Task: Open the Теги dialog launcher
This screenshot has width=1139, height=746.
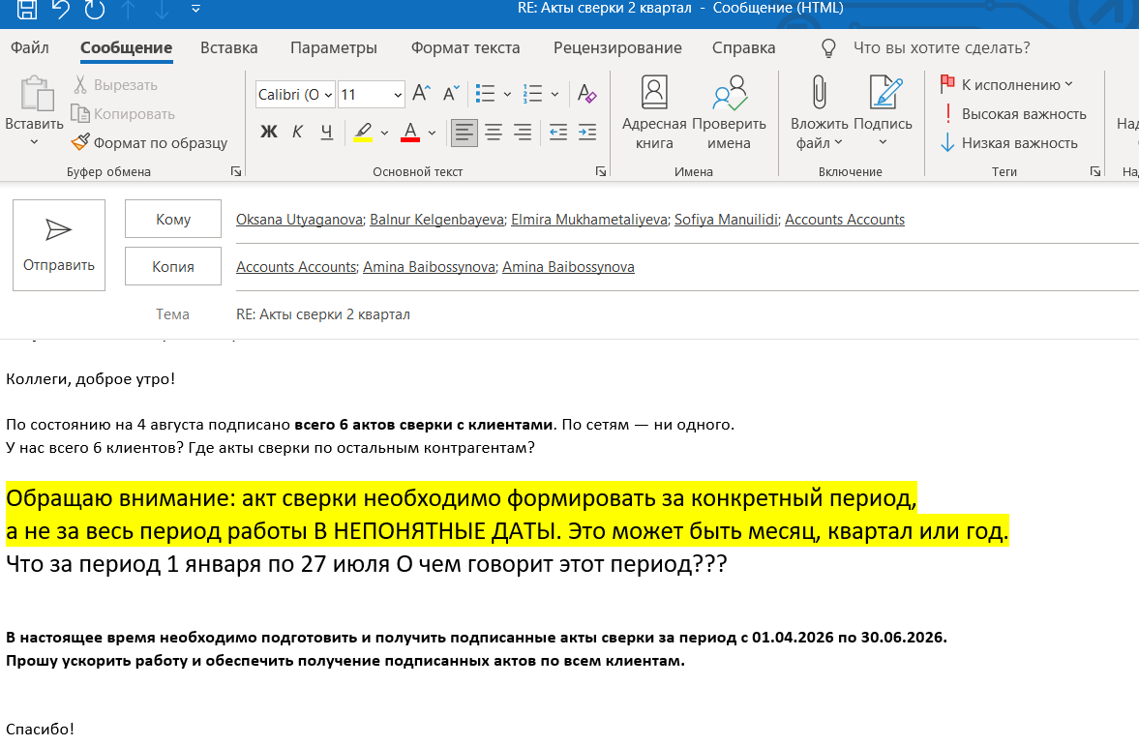Action: (x=1095, y=171)
